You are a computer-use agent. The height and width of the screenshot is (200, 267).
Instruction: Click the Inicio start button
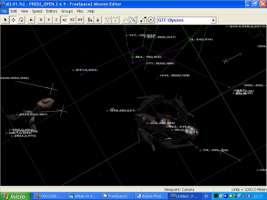pos(15,196)
